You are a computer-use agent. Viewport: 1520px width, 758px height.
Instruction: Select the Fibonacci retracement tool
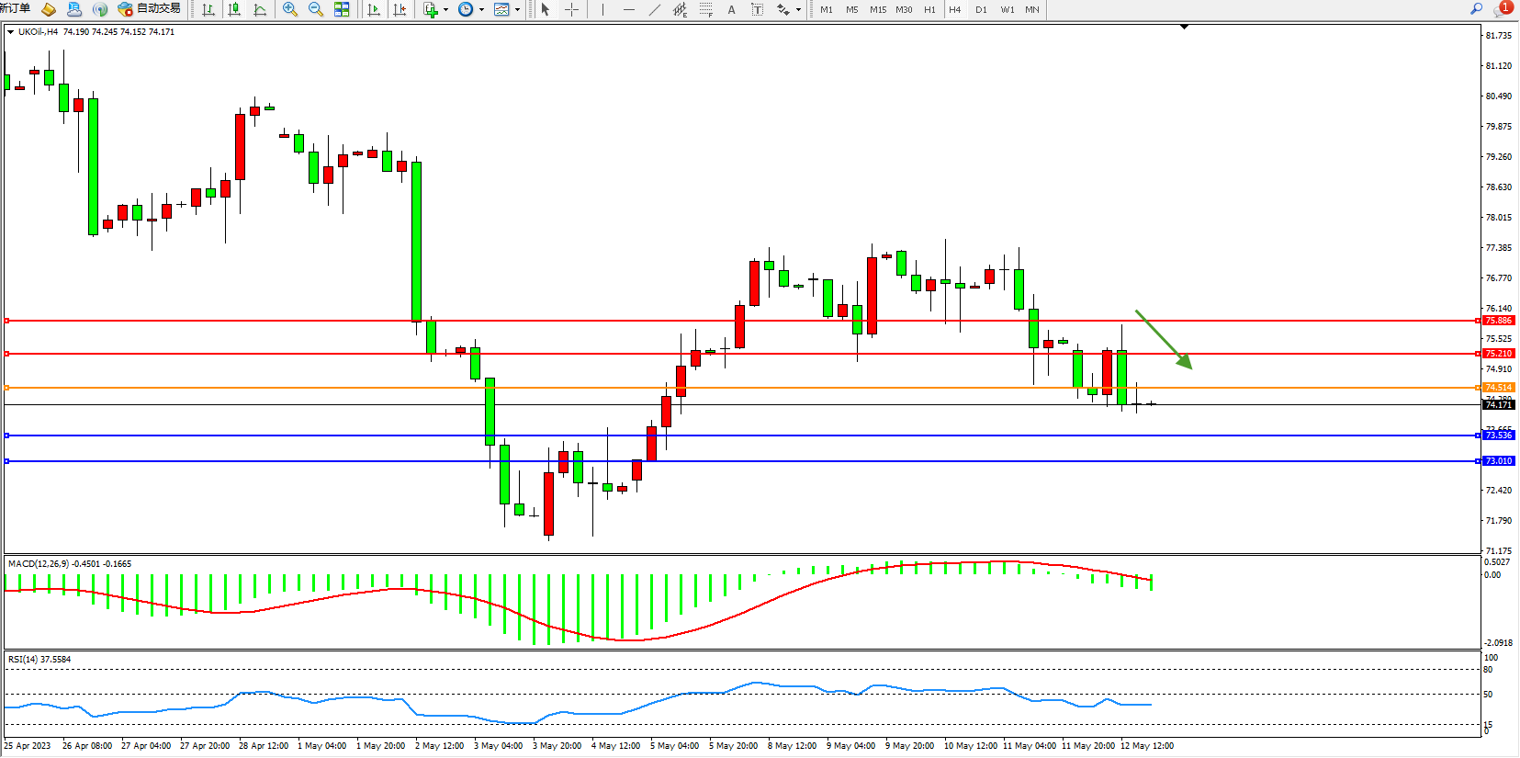pos(705,9)
